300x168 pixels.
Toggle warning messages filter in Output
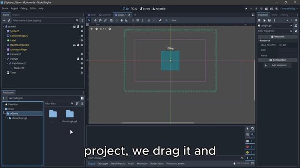coord(249,153)
